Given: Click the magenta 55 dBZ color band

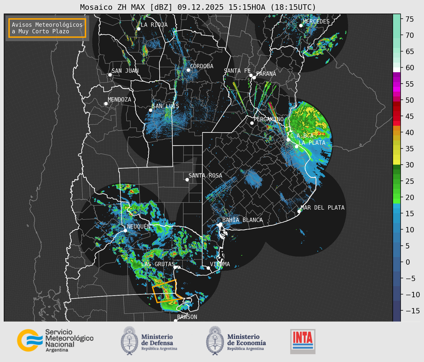Looking at the screenshot, I should click(397, 84).
